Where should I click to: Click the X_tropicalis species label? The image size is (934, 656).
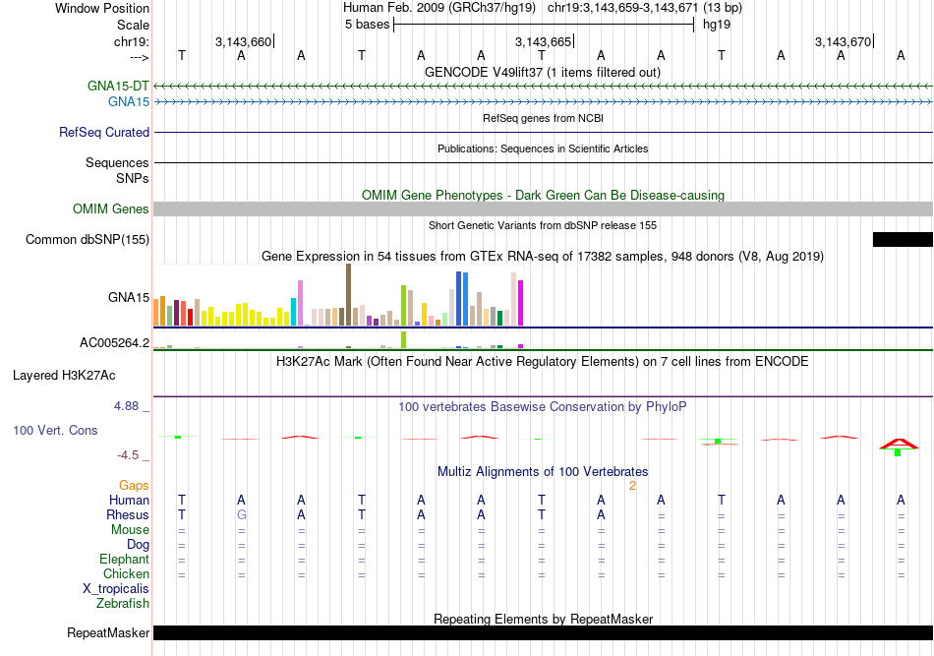point(116,589)
